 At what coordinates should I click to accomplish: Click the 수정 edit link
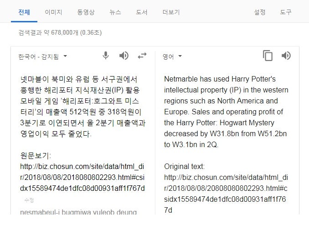29,200
